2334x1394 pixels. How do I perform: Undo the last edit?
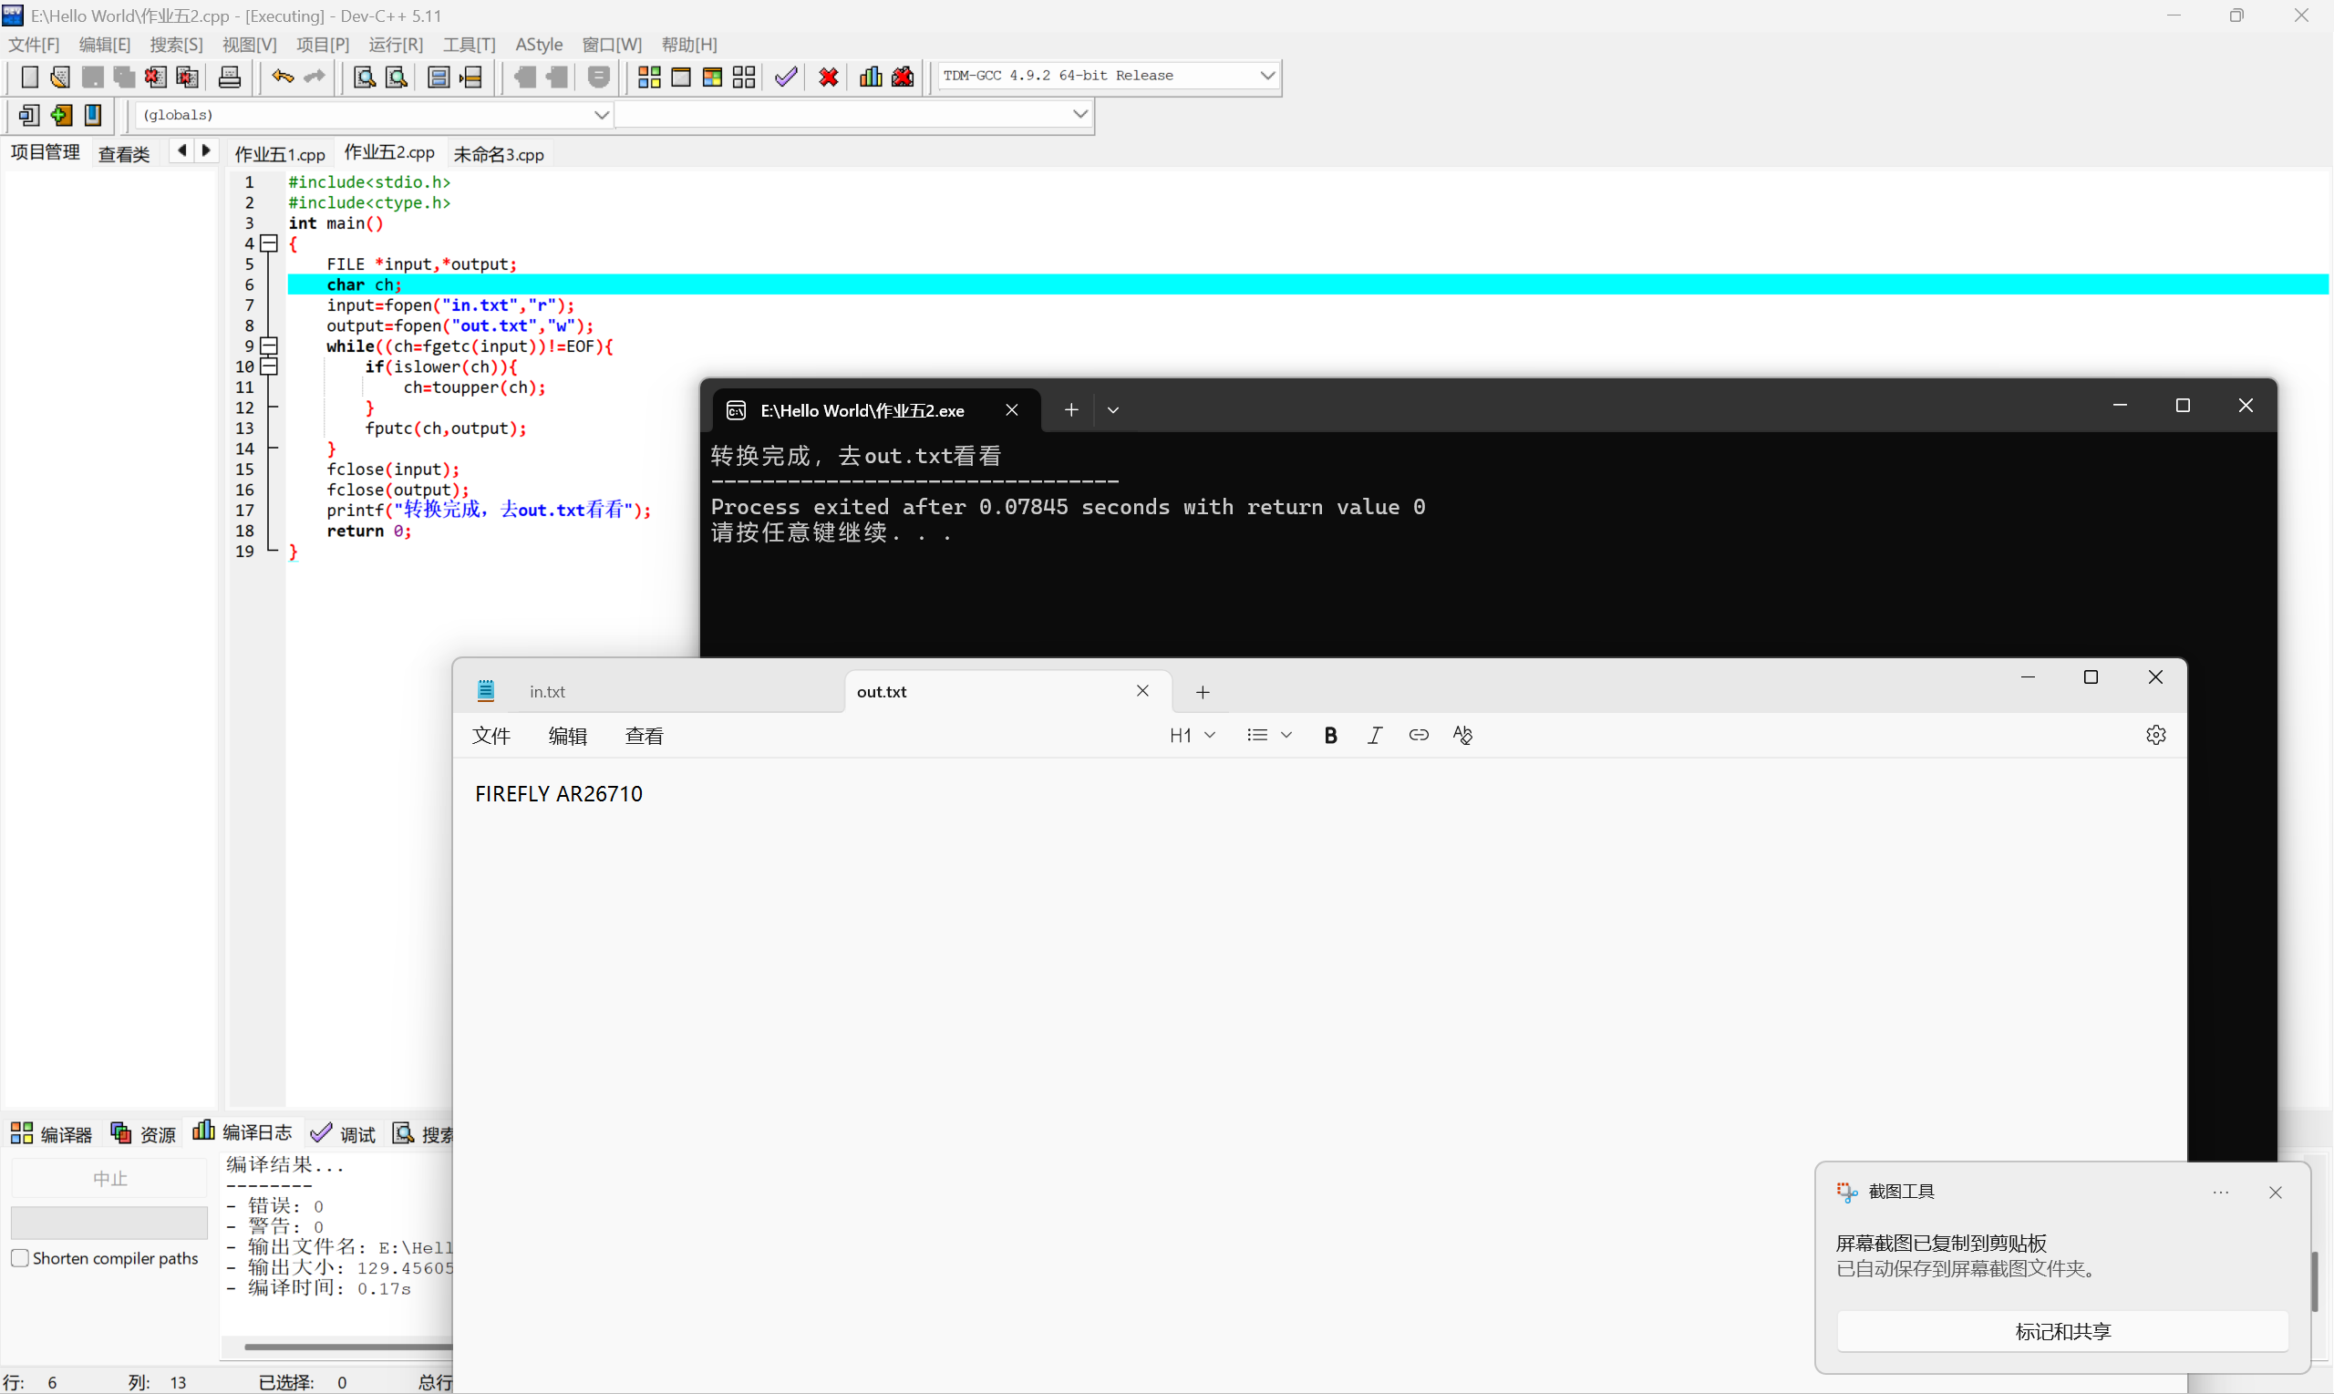(282, 76)
